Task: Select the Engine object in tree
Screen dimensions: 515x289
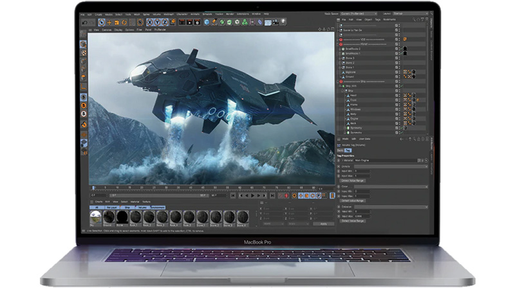Action: coord(354,119)
